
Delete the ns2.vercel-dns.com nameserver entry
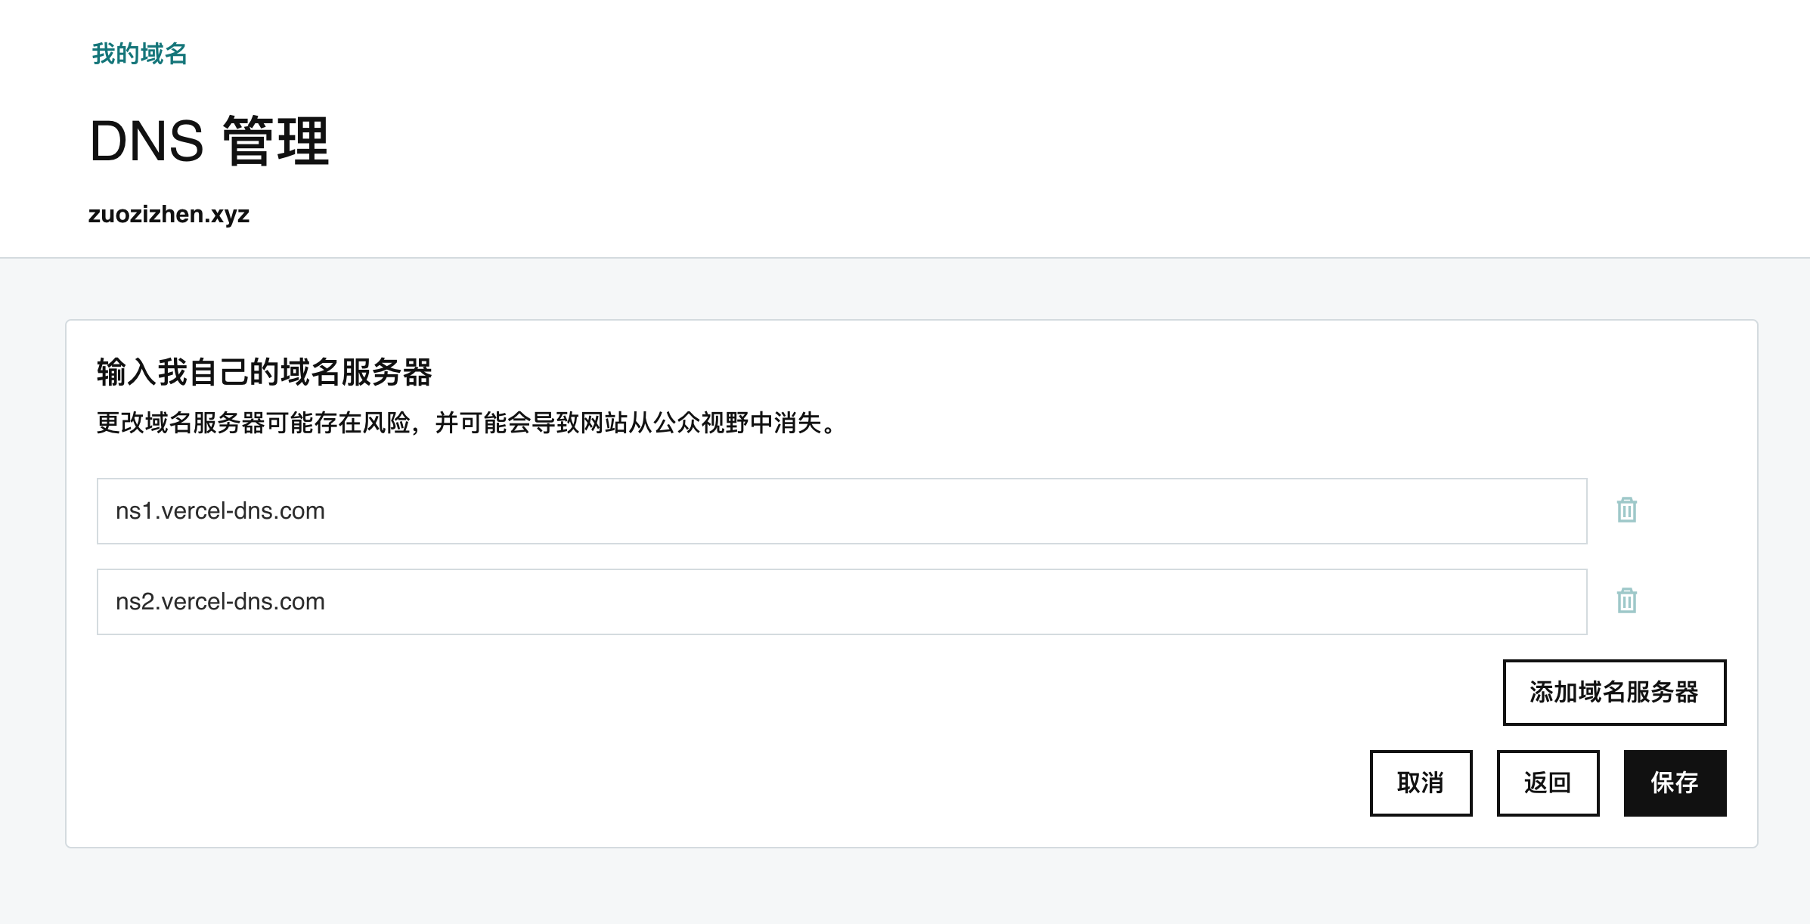click(x=1627, y=601)
